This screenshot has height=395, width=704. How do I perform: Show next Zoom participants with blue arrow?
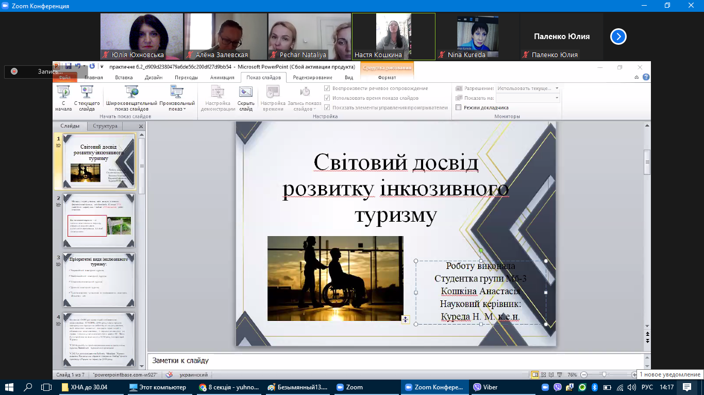pos(618,37)
